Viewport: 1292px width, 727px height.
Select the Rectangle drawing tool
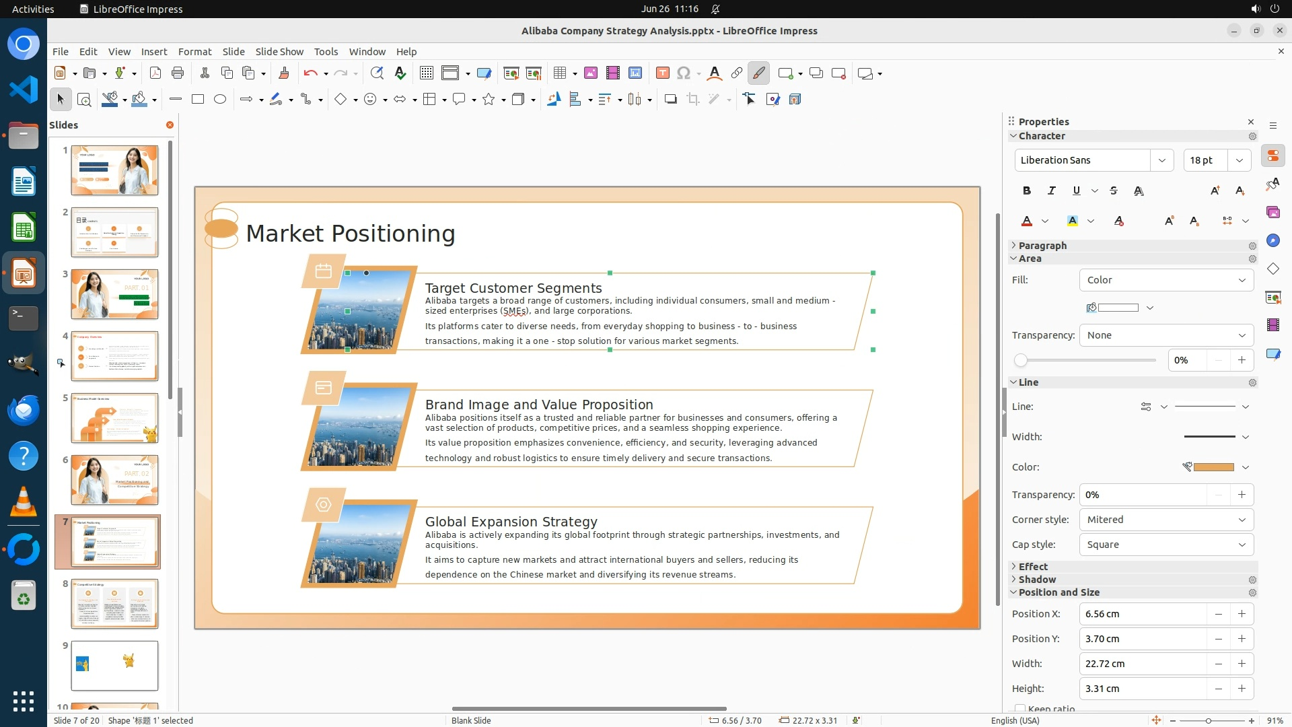click(x=197, y=100)
